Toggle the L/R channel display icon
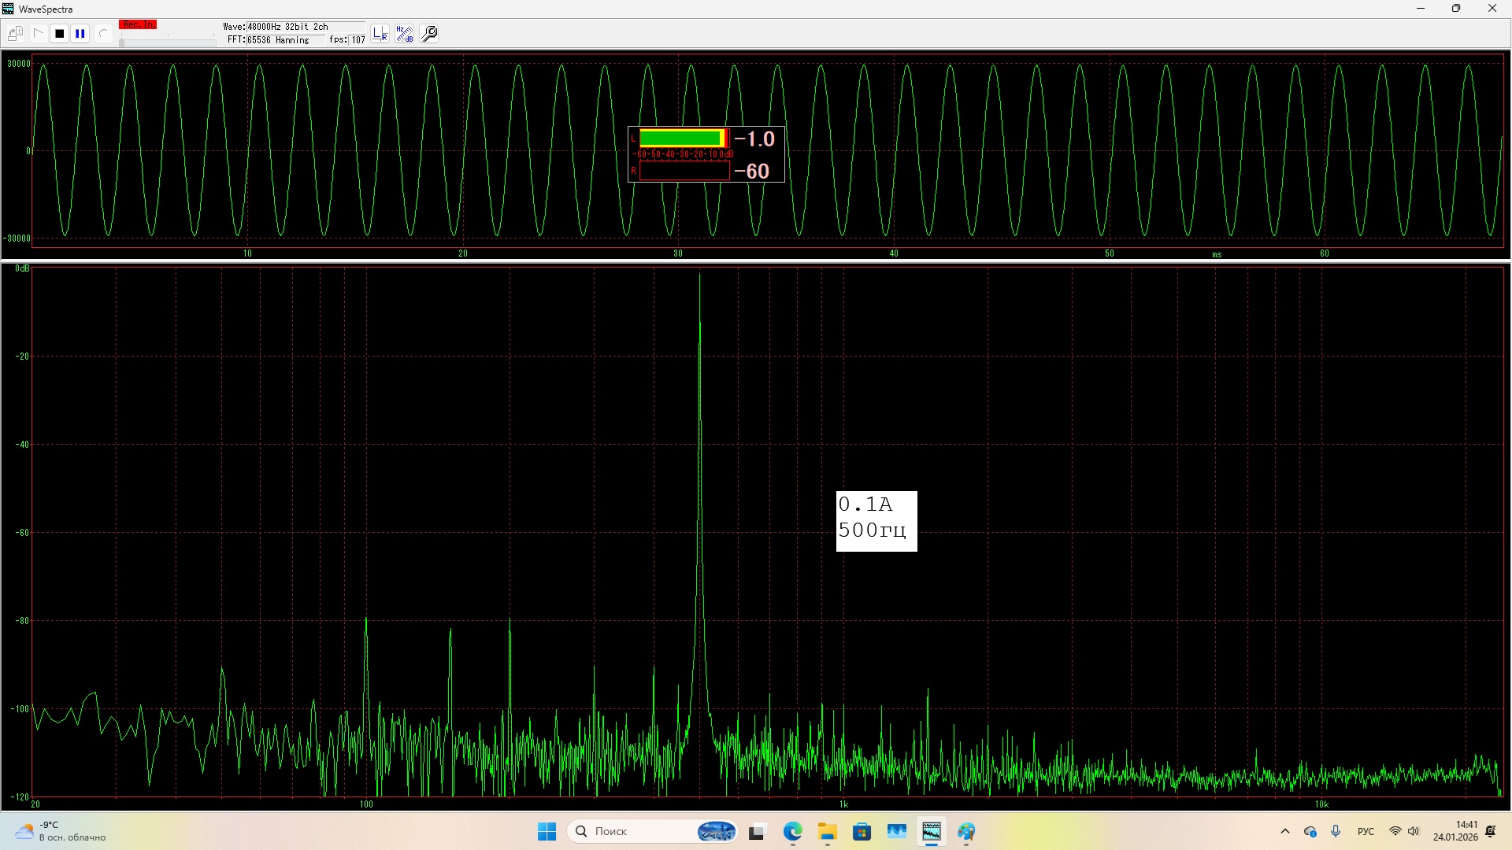This screenshot has height=850, width=1512. (380, 34)
